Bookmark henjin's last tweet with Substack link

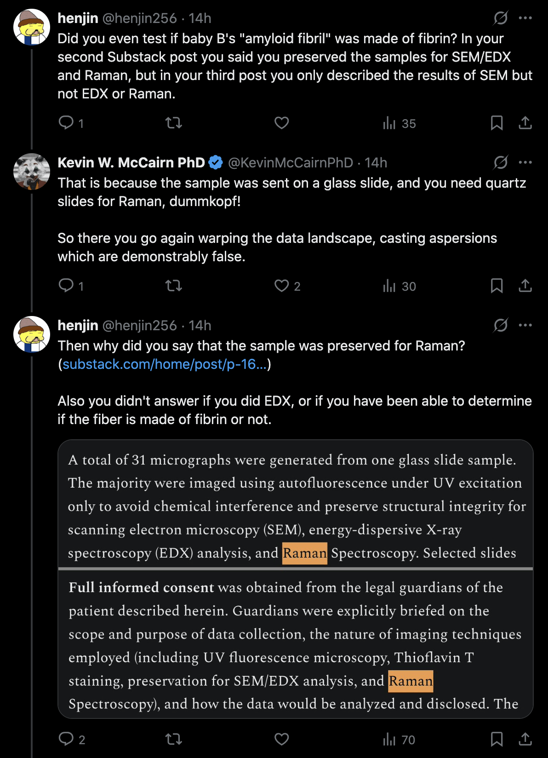coord(497,739)
